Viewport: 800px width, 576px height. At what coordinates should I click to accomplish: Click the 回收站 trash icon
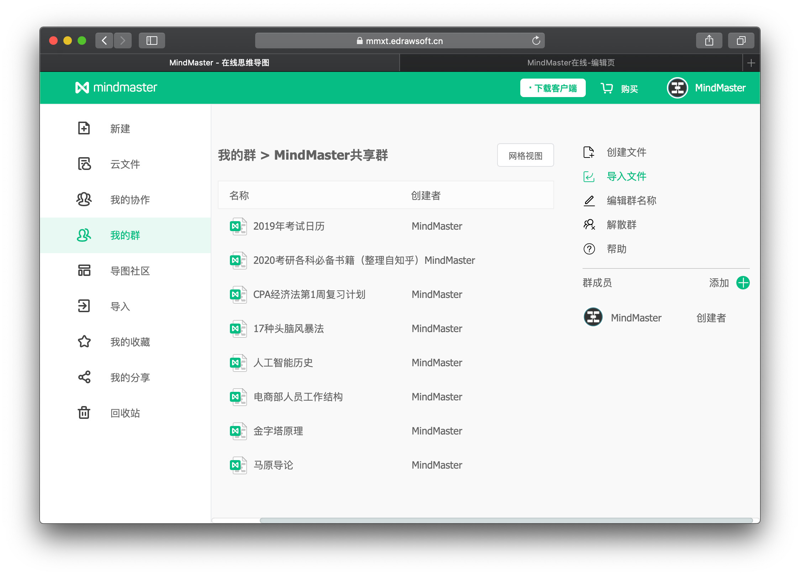point(84,412)
